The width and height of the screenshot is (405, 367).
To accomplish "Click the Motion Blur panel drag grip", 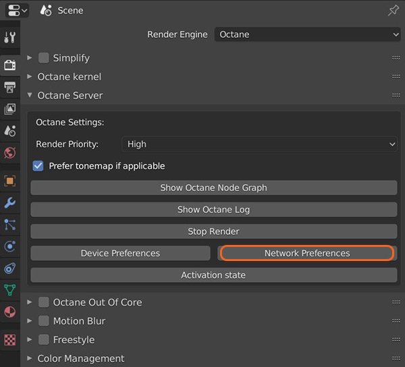I will click(x=396, y=321).
